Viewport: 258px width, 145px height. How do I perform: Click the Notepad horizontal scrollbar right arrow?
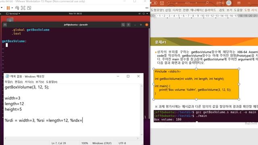(138, 138)
